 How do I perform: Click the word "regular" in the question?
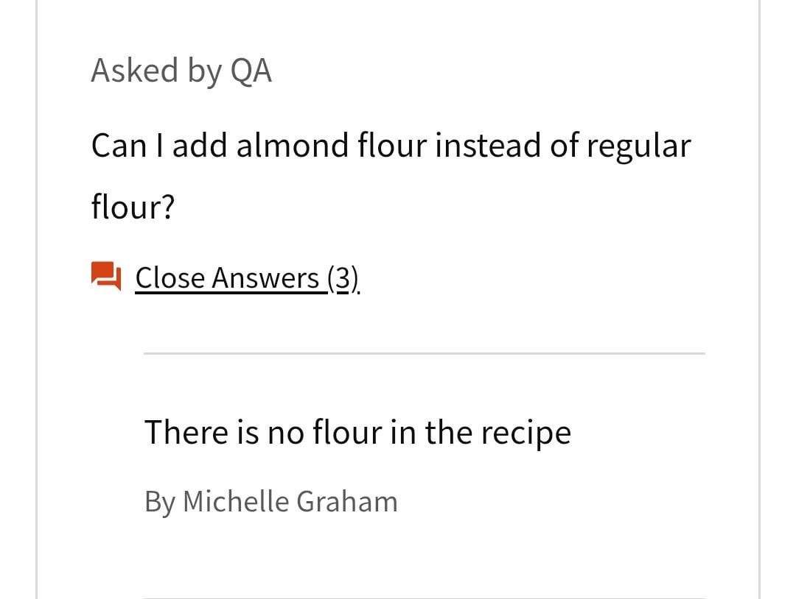638,146
